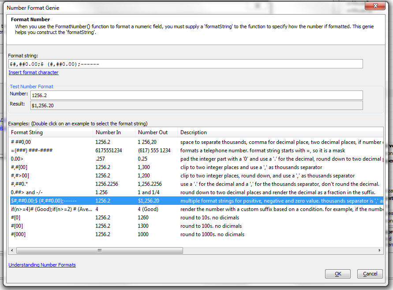The image size is (393, 290).
Task: Select the '#[0]' round to 10s row
Action: pos(196,218)
